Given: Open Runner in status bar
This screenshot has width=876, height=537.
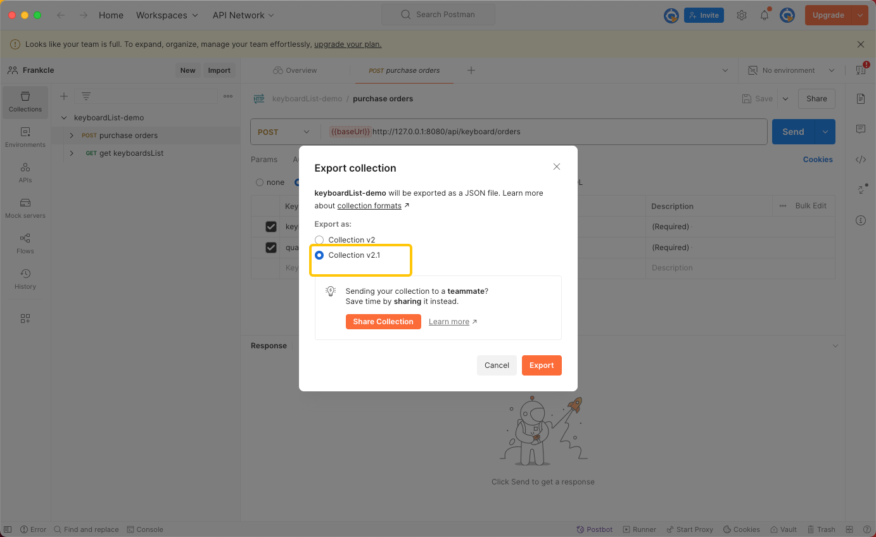Looking at the screenshot, I should pyautogui.click(x=640, y=529).
